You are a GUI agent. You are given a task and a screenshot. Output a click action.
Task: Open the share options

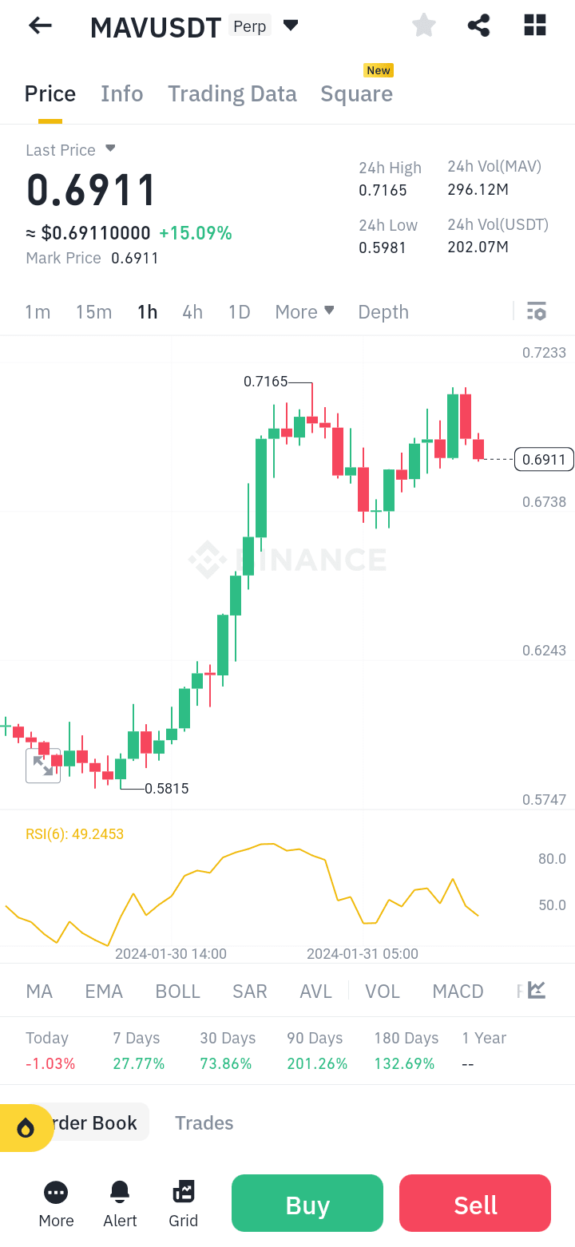[478, 25]
